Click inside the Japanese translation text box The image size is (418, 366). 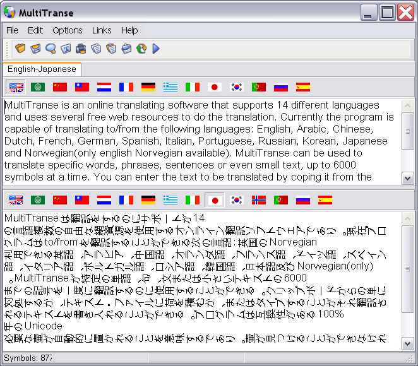pos(202,281)
